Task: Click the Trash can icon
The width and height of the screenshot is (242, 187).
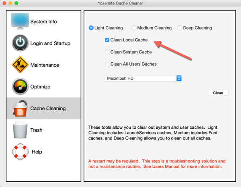Action: click(20, 130)
